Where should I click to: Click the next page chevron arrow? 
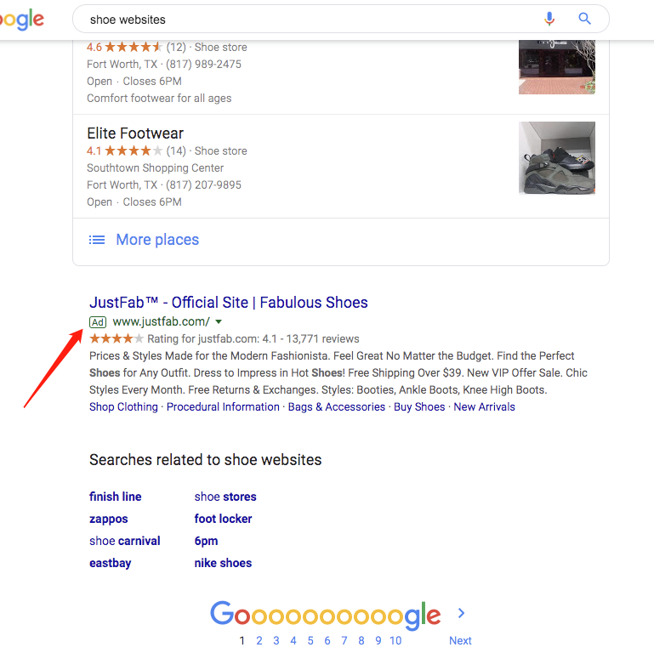(461, 613)
